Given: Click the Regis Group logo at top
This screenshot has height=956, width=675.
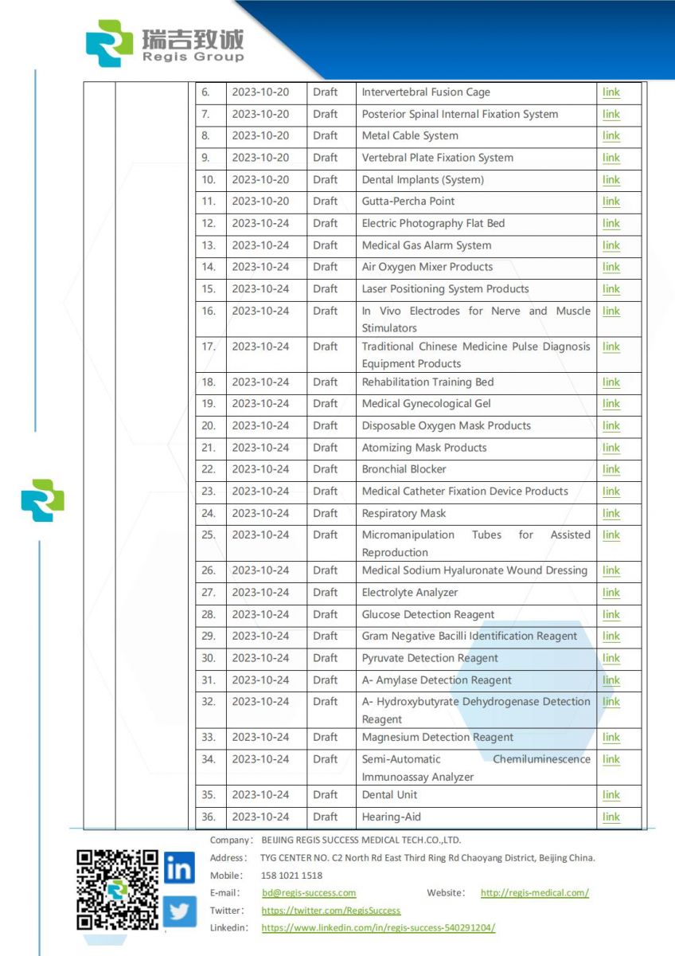Looking at the screenshot, I should pos(165,43).
